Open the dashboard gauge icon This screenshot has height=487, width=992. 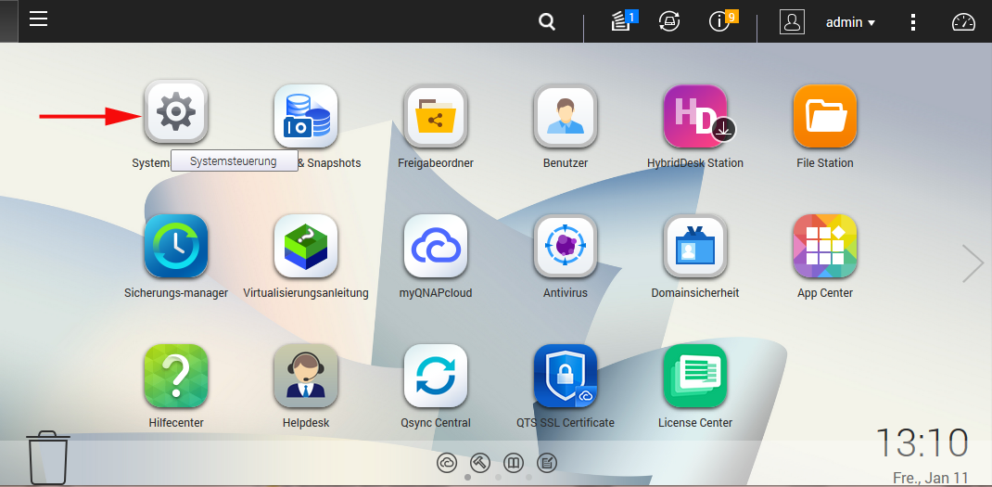click(963, 22)
